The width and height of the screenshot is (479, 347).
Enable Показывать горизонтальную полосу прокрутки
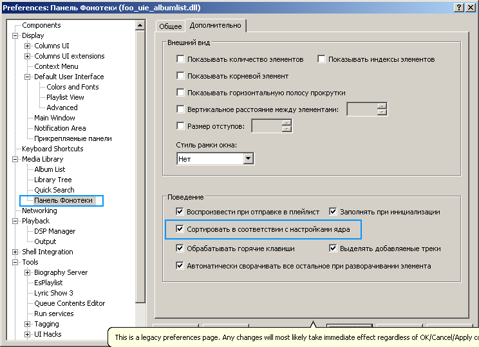click(180, 93)
